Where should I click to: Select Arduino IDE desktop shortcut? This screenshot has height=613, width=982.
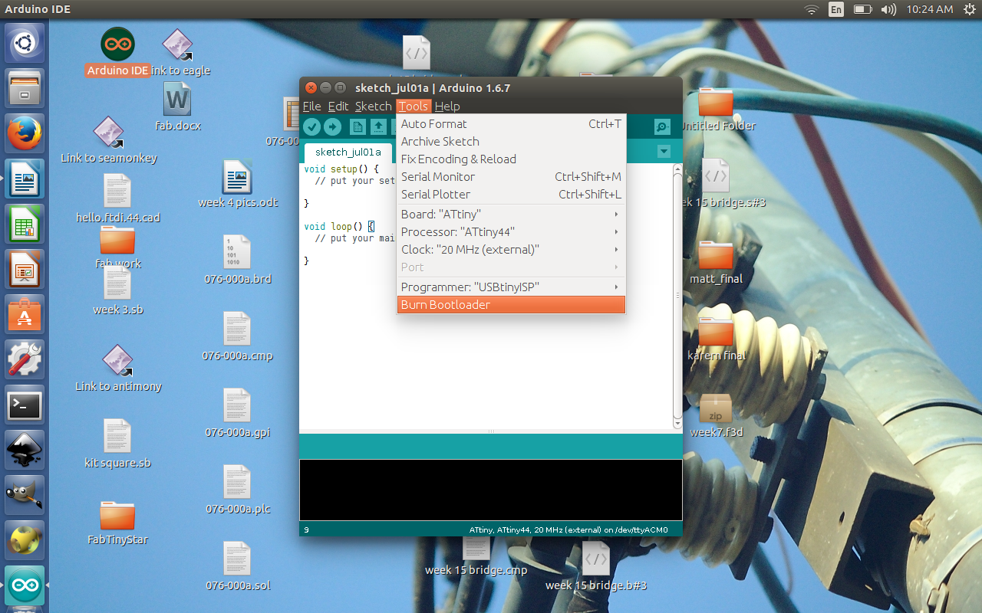[117, 52]
